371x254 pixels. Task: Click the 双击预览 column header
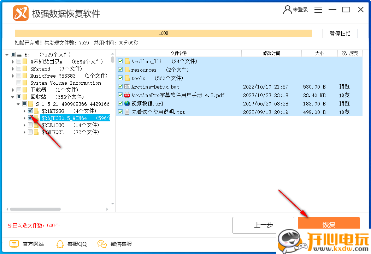click(350, 53)
